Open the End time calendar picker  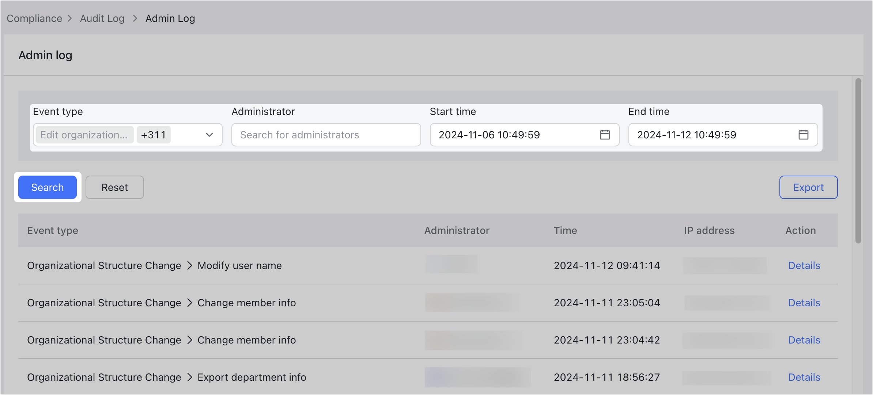point(803,135)
